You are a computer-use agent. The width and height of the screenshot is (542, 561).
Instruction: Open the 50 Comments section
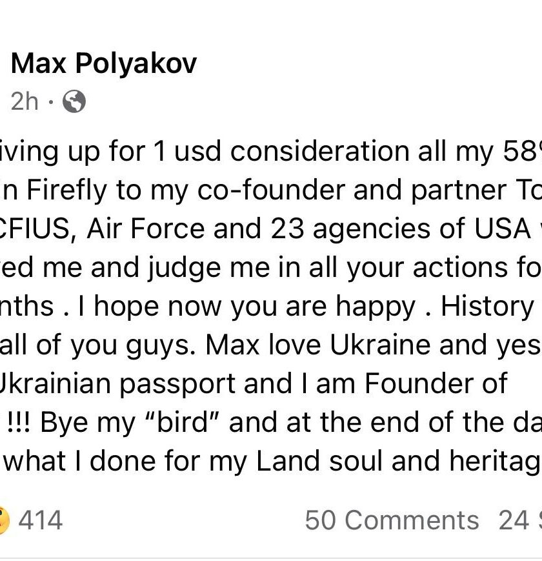click(392, 520)
